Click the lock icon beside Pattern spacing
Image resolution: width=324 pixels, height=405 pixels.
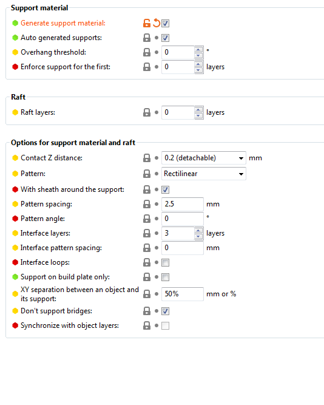(147, 204)
